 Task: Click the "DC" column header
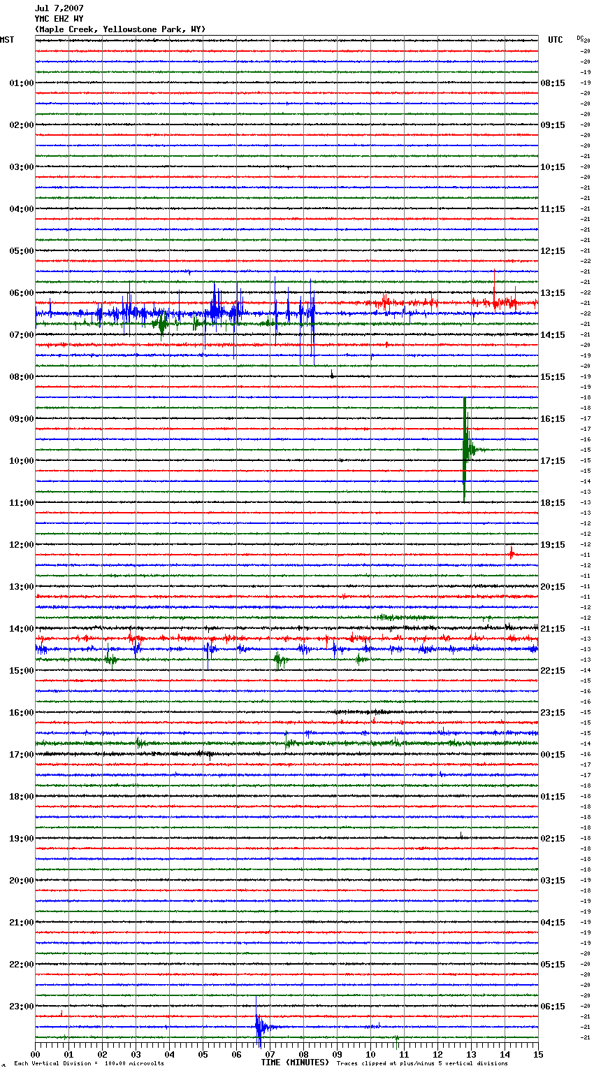(580, 38)
